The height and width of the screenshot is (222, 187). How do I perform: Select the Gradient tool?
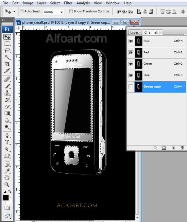pyautogui.click(x=7, y=113)
